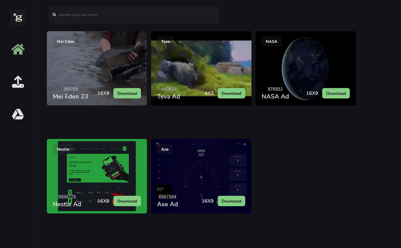The height and width of the screenshot is (248, 401).
Task: Focus the search ad by key words field
Action: [134, 15]
